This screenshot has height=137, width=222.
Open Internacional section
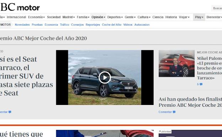coord(16,17)
